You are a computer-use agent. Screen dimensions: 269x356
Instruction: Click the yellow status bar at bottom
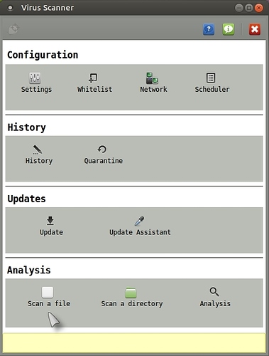click(134, 342)
